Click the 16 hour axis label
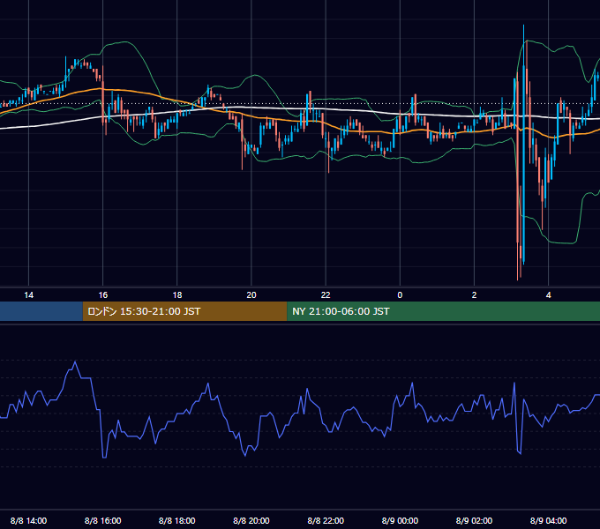The width and height of the screenshot is (600, 529). coord(103,295)
